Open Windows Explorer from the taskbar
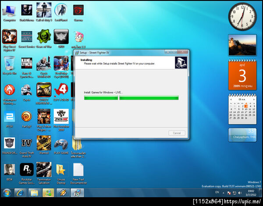The width and height of the screenshot is (263, 206). (x=34, y=193)
